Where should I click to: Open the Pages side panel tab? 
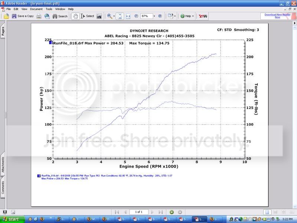coord(3,32)
